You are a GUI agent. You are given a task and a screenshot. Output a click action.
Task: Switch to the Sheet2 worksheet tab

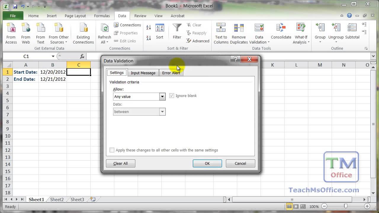[x=57, y=200]
